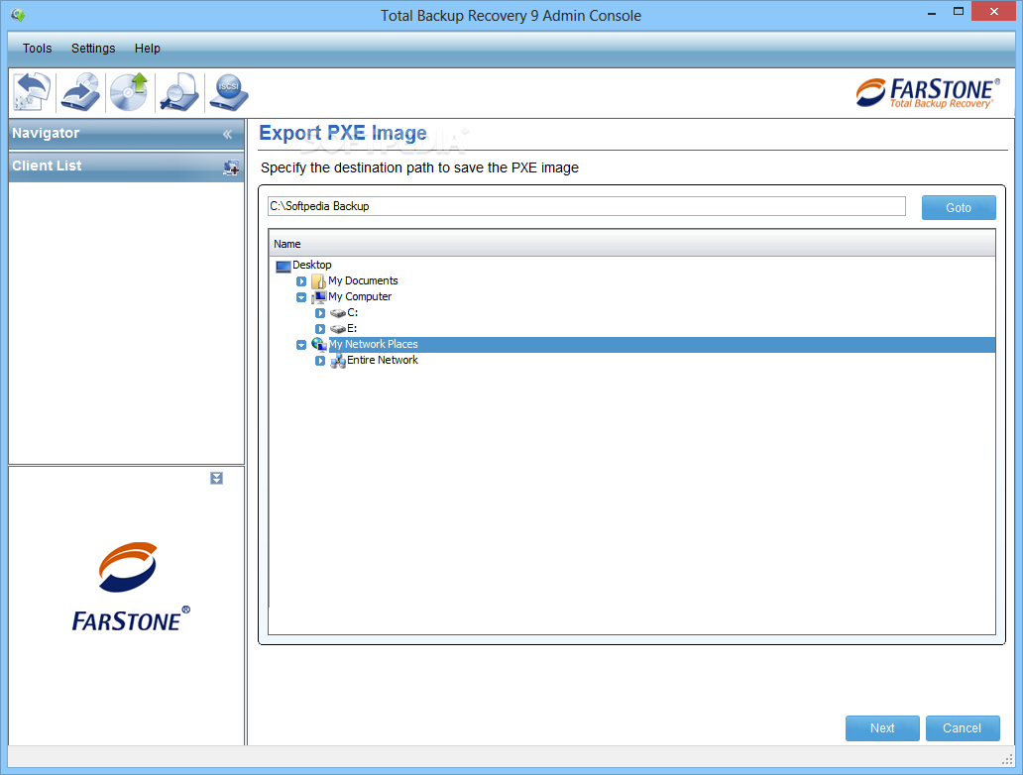The height and width of the screenshot is (775, 1023).
Task: Collapse the My Computer tree node
Action: (301, 297)
